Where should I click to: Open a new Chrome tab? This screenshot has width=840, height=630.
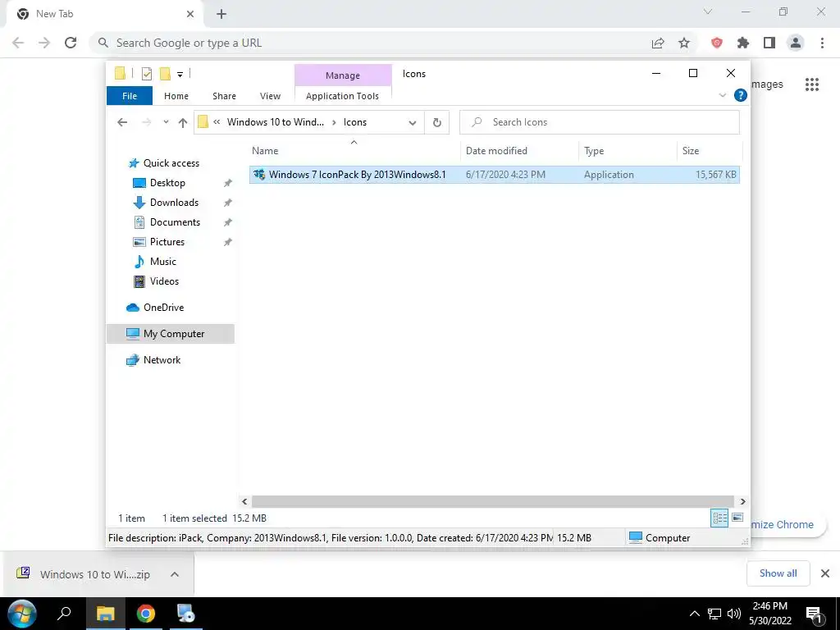tap(221, 15)
